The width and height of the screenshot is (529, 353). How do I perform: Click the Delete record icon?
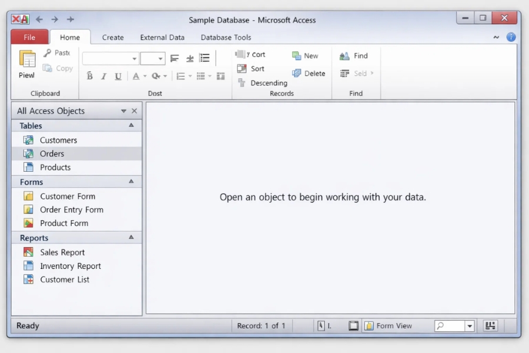click(297, 74)
